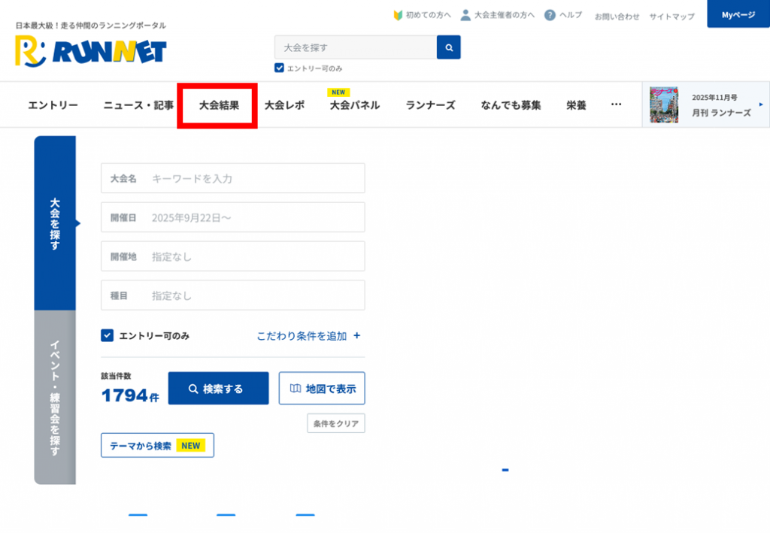Click the Runners magazine cover thumbnail
Viewport: 770px width, 533px height.
(x=663, y=105)
